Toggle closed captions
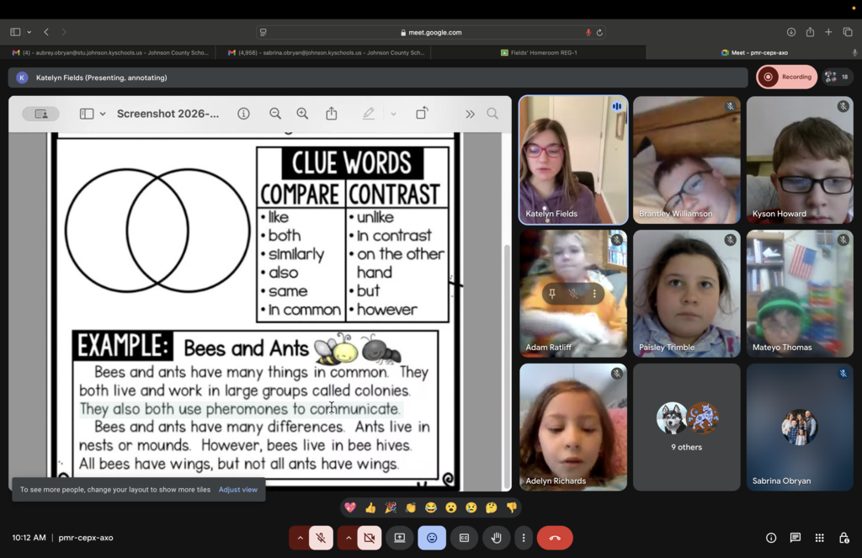 (x=464, y=538)
